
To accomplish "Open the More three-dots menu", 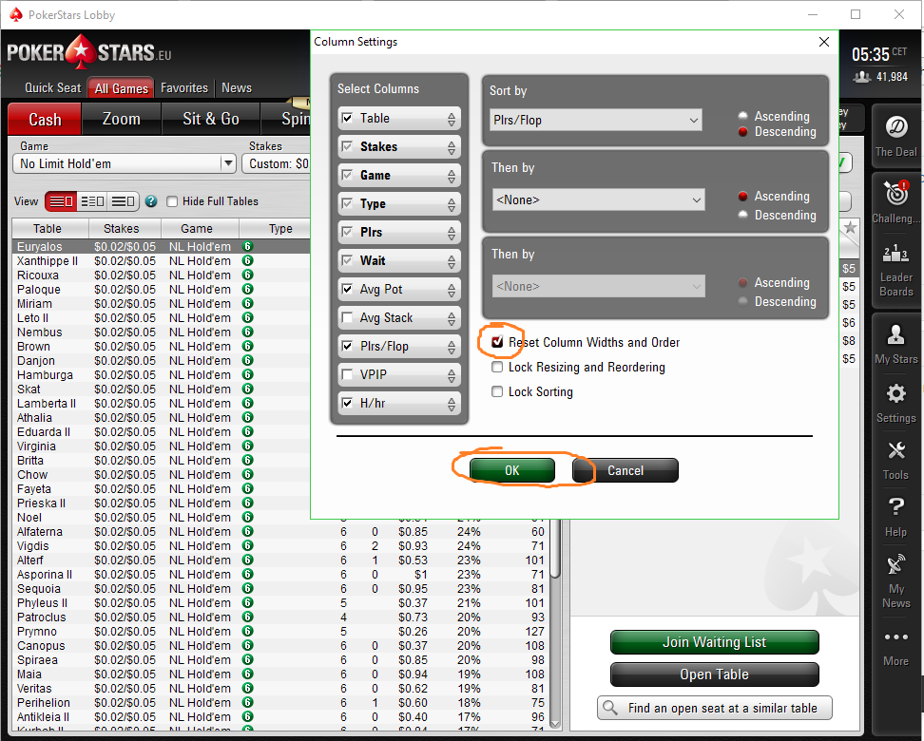I will pos(895,636).
